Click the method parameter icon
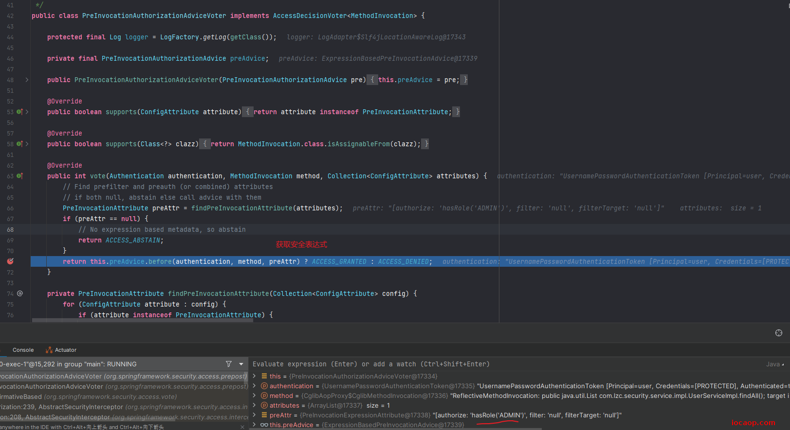 [264, 396]
